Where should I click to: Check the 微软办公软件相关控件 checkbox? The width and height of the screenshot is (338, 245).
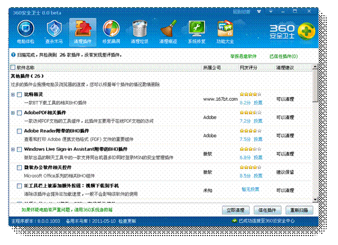(x=20, y=168)
